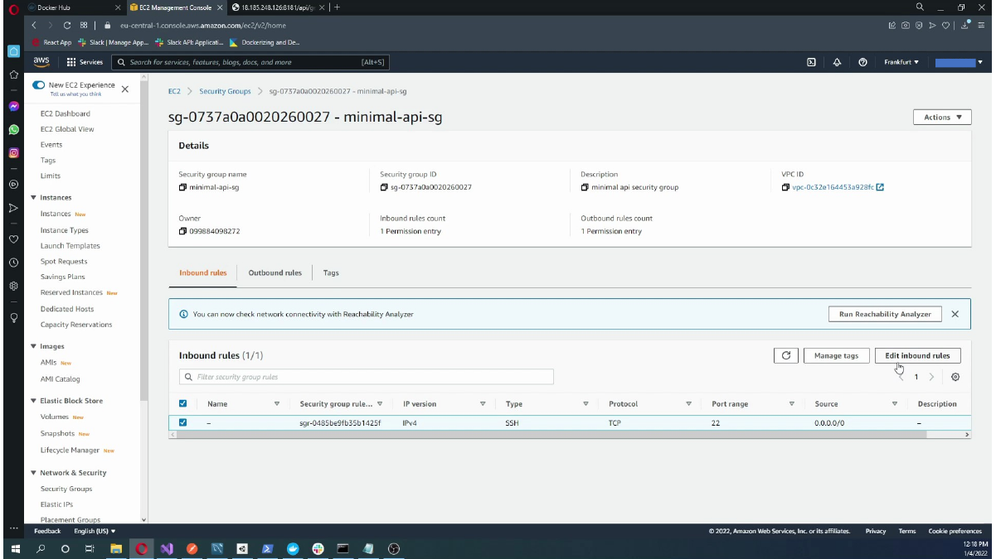Click Edit inbound rules button
Screen dimensions: 996x559
(x=917, y=355)
